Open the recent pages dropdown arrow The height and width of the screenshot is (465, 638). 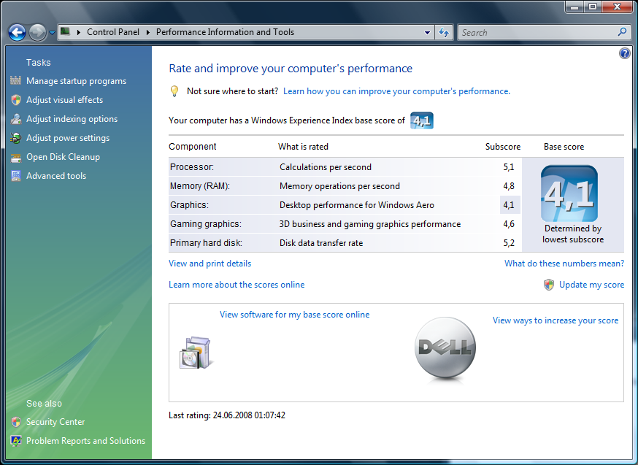click(x=52, y=33)
